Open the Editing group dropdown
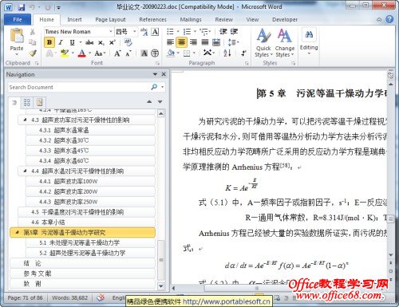Viewport: 399px width, 307px height. tap(309, 41)
